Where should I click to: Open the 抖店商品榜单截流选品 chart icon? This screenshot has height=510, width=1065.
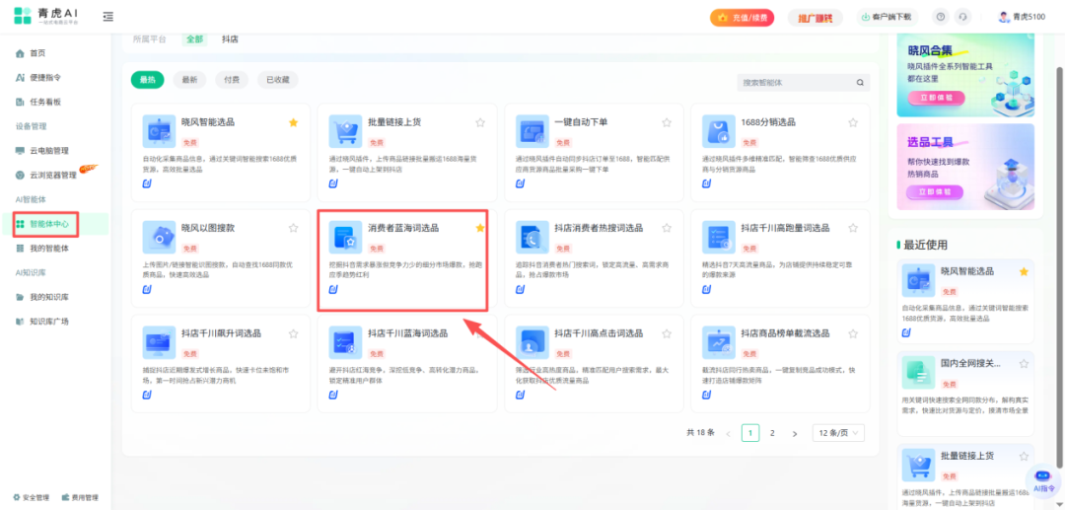click(x=719, y=342)
